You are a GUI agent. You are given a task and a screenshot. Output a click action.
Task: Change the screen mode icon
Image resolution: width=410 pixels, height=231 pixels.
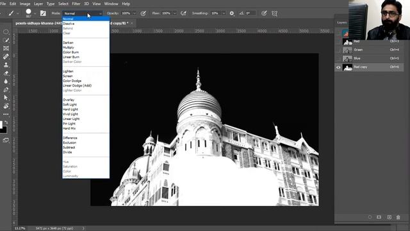point(6,140)
